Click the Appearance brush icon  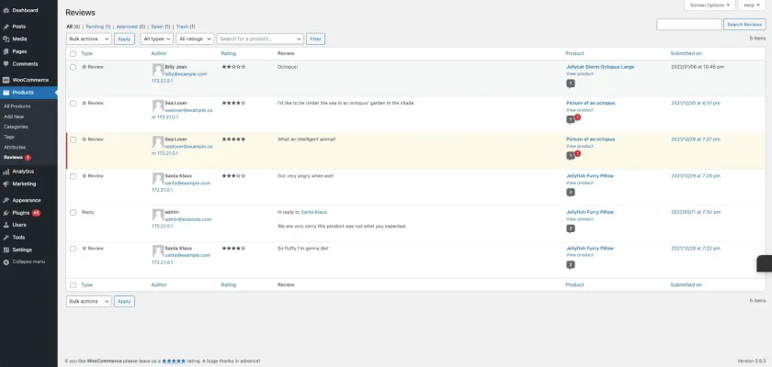pyautogui.click(x=6, y=200)
